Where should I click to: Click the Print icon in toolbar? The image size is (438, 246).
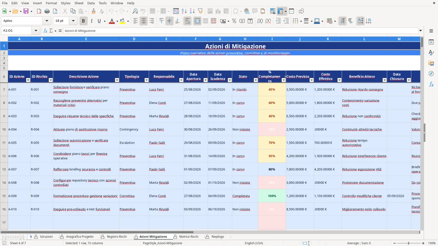[x=47, y=11]
